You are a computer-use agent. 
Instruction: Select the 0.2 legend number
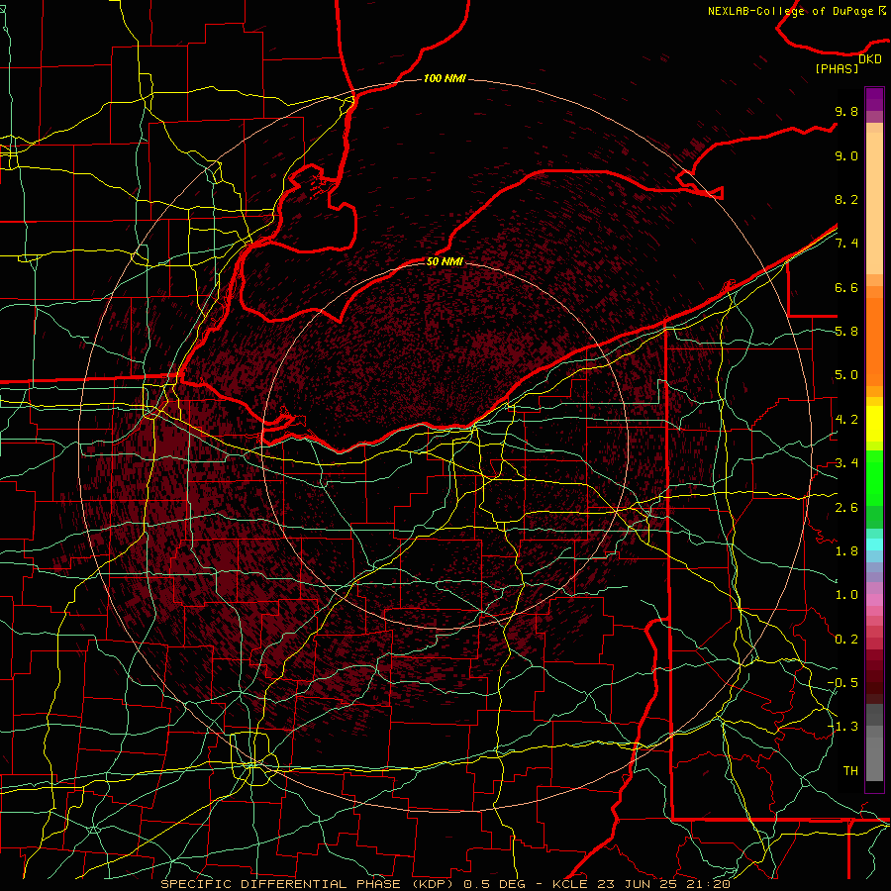point(846,640)
